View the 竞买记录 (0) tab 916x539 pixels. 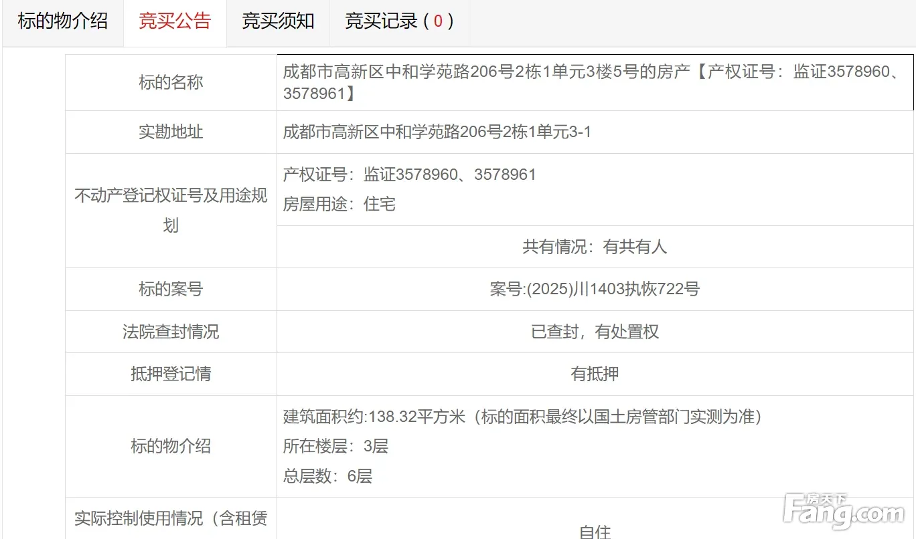click(x=399, y=21)
